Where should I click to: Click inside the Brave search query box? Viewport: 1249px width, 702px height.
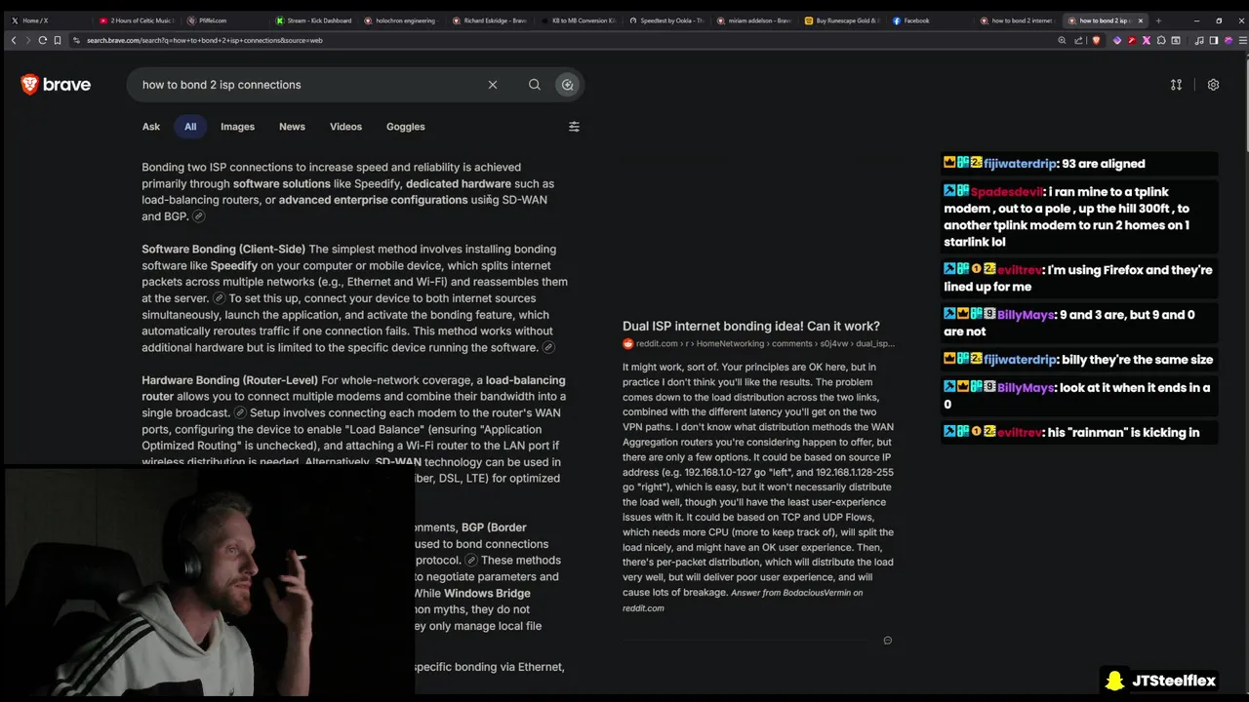pos(307,85)
